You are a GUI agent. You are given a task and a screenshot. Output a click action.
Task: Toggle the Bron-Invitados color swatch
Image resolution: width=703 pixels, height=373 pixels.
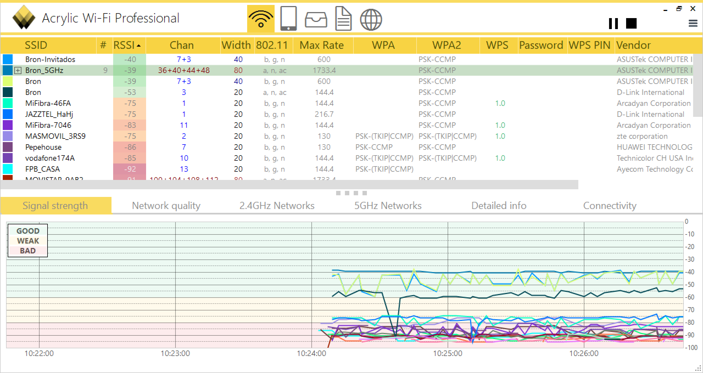[x=8, y=60]
